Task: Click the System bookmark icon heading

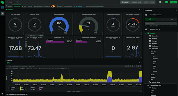Action: pos(7,10)
